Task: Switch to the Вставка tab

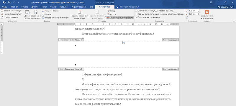Action: pos(25,7)
